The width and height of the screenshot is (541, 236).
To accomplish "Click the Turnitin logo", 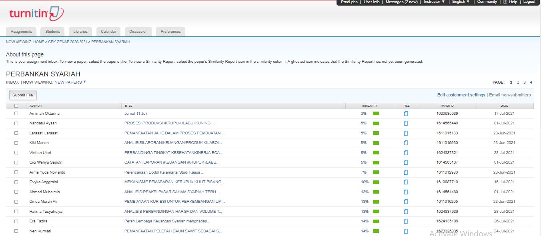I will point(36,14).
